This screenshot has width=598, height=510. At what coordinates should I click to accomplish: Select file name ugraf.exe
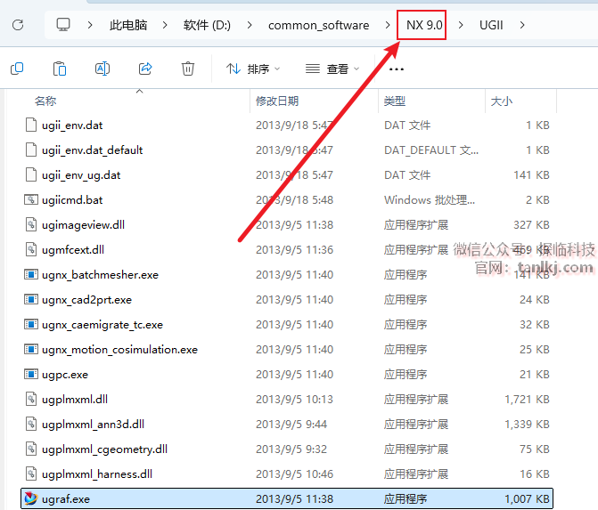coord(66,499)
